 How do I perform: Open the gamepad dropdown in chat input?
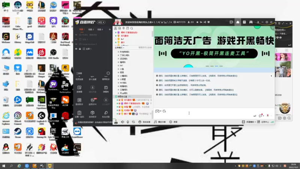158,111
